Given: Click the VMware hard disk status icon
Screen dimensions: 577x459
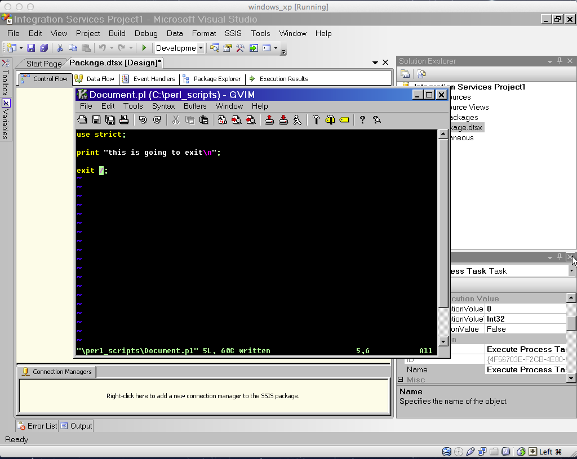Looking at the screenshot, I should [446, 451].
